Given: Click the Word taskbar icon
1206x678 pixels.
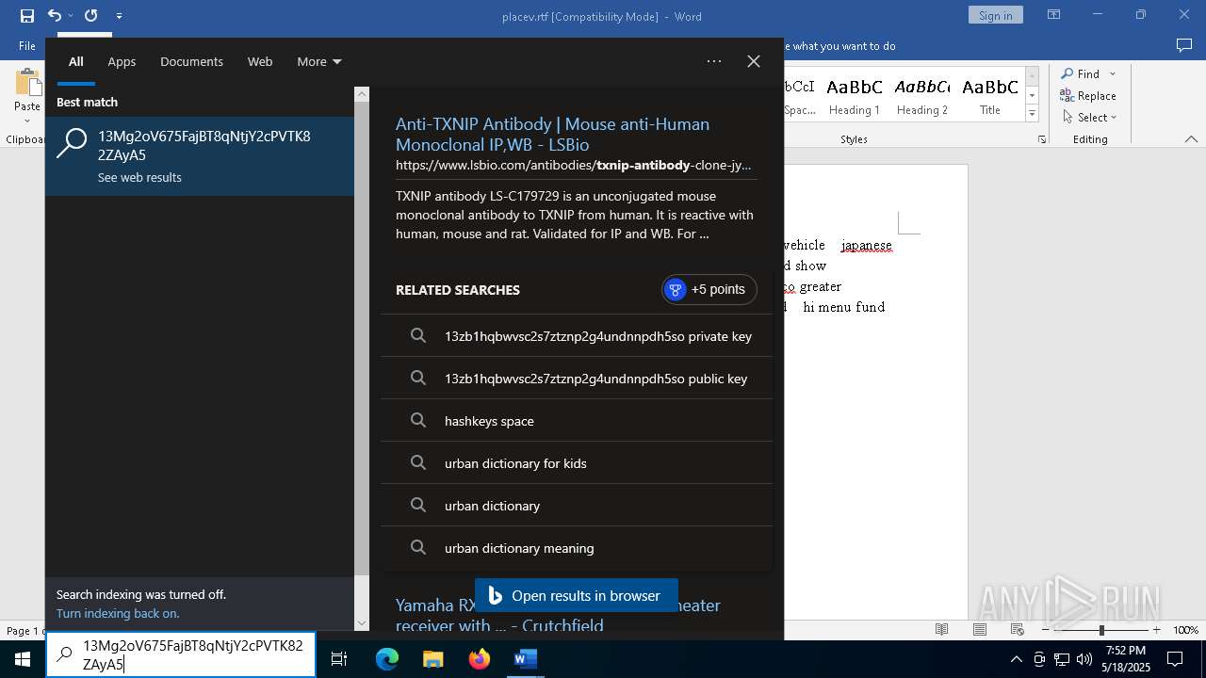Looking at the screenshot, I should tap(525, 659).
